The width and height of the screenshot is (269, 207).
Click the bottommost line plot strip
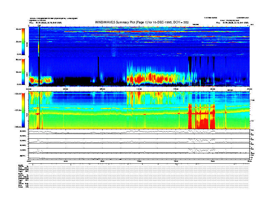point(139,156)
